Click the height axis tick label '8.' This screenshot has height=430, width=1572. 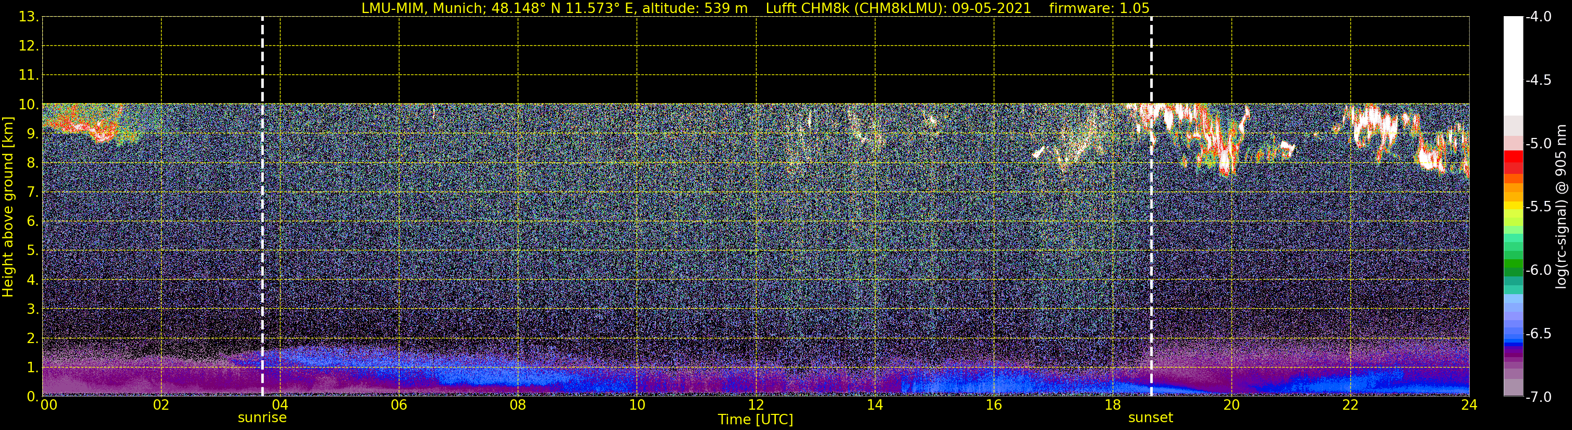(x=33, y=163)
